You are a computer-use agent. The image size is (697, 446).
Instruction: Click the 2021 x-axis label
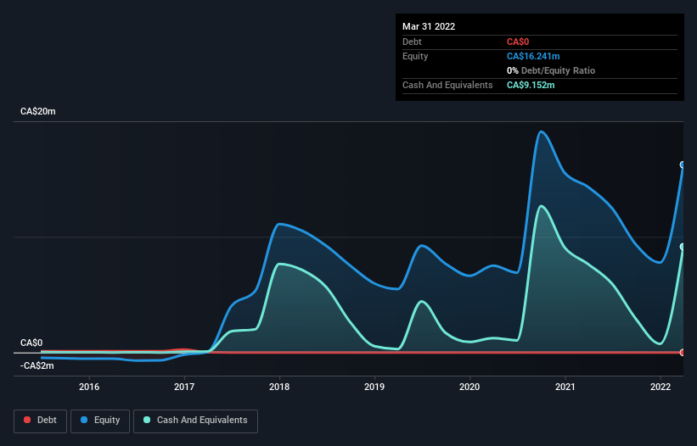pyautogui.click(x=565, y=387)
